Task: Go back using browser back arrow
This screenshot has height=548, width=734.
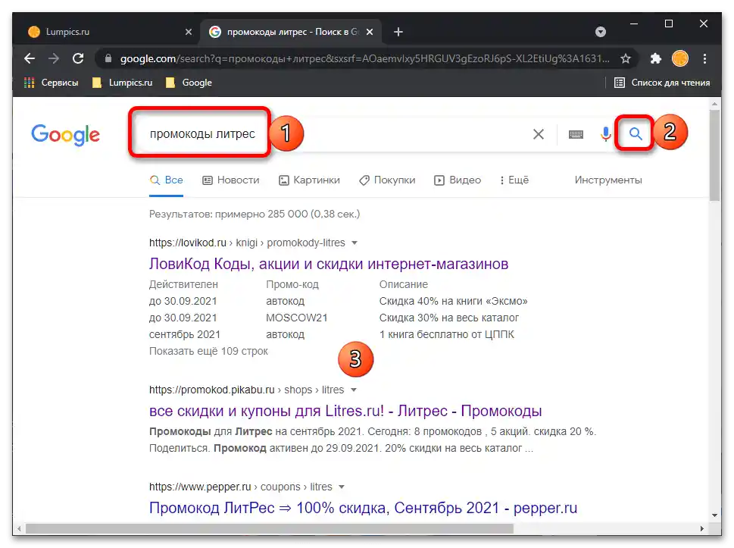Action: click(x=30, y=58)
